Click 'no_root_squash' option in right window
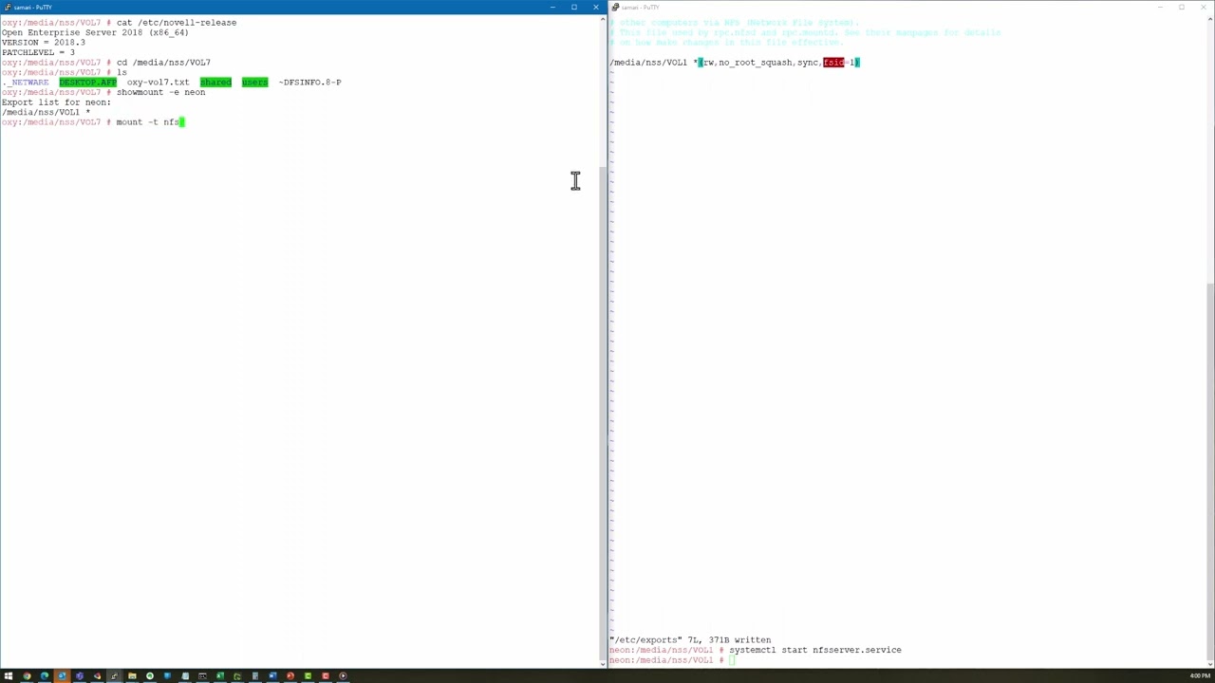Image resolution: width=1215 pixels, height=683 pixels. pos(755,63)
